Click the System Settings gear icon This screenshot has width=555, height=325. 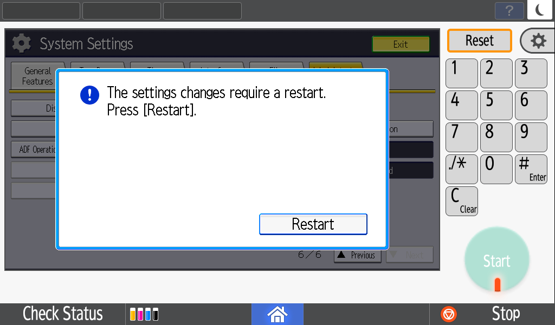(22, 43)
